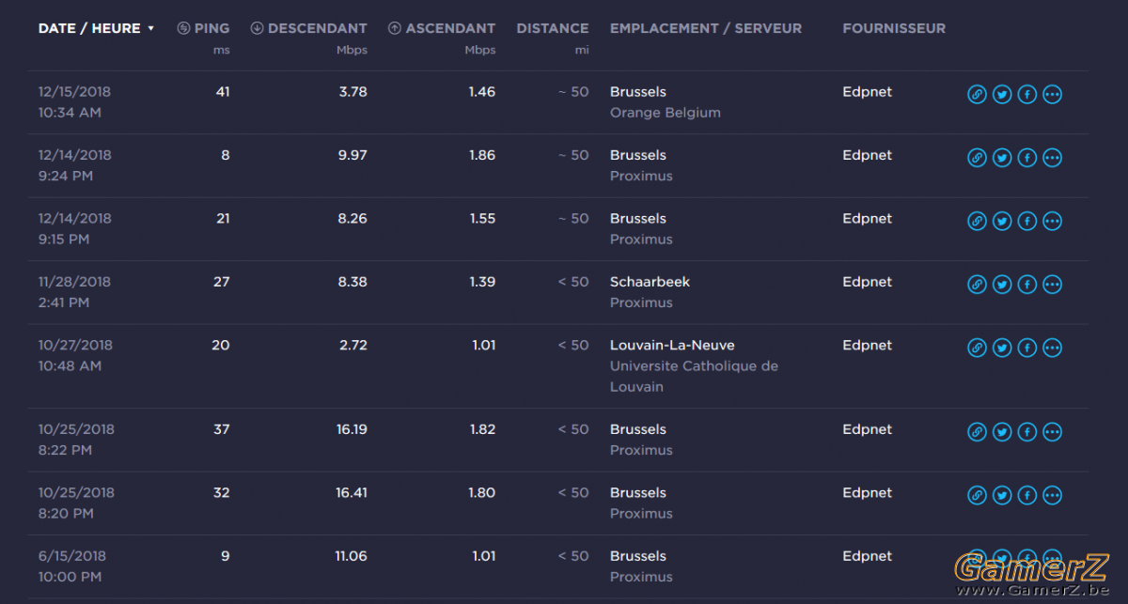The height and width of the screenshot is (604, 1128).
Task: Ellipsis menu for 10/25/2018 8:20 PM result
Action: click(1053, 496)
